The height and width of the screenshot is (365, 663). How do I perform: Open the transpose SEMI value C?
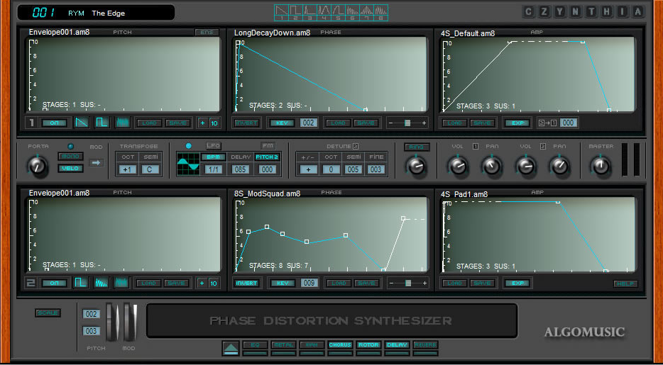point(150,169)
